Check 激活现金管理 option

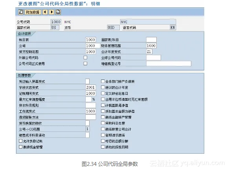click(x=20, y=147)
